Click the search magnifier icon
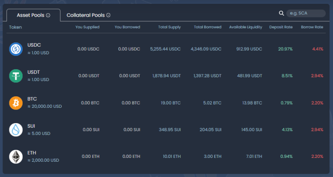This screenshot has width=333, height=177. [x=281, y=14]
